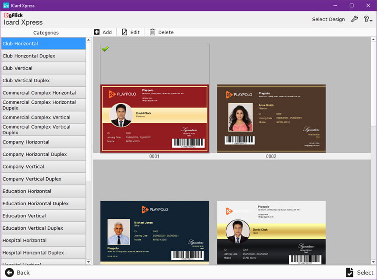Screen dimensions: 377x280
Task: Select the Club Horizontal Duplex category
Action: tap(43, 56)
